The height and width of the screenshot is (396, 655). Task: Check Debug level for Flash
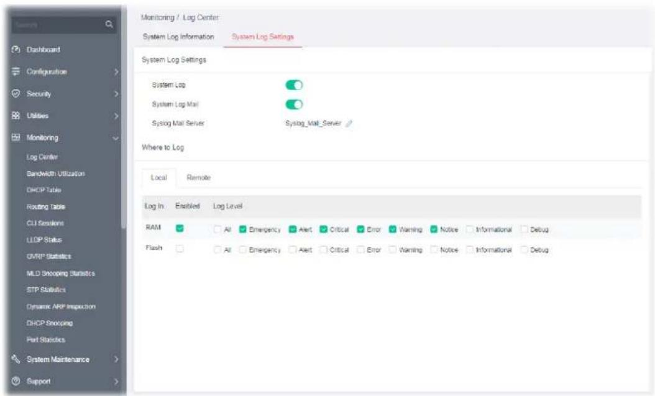click(x=524, y=250)
